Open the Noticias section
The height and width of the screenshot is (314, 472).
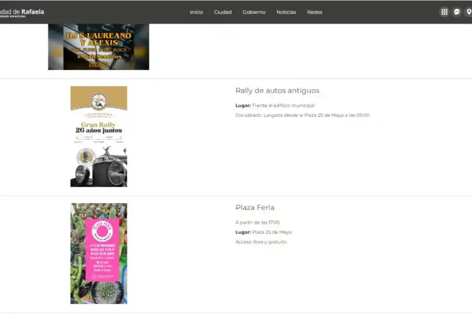(286, 12)
